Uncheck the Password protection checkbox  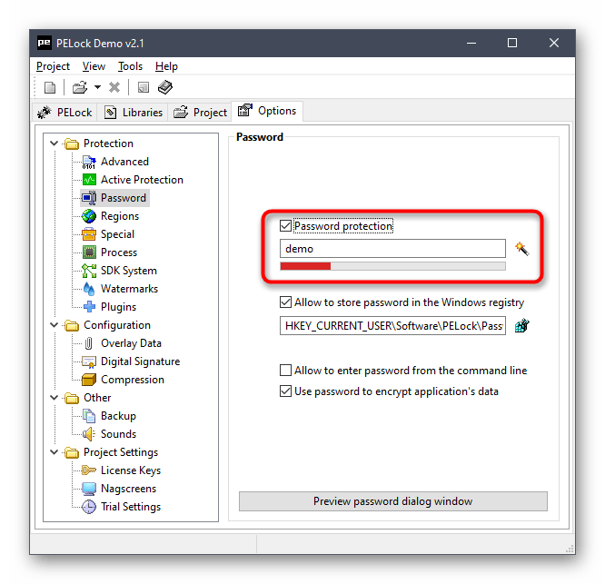[285, 225]
